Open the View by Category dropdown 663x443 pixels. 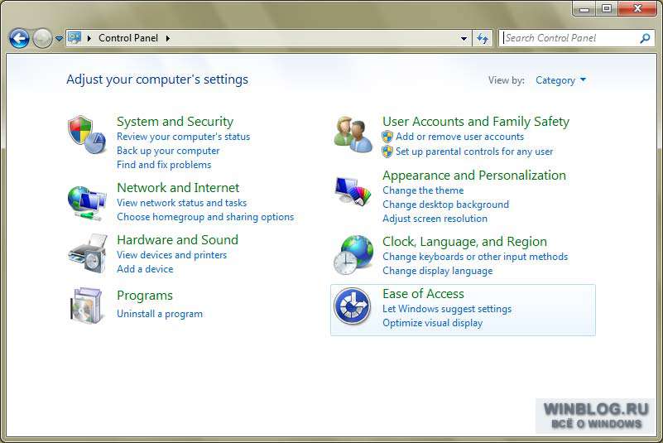coord(560,80)
